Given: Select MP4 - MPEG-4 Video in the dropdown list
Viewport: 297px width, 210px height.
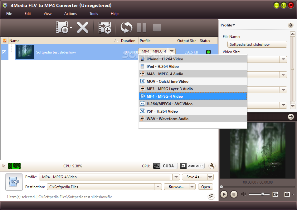Looking at the screenshot, I should (193, 96).
